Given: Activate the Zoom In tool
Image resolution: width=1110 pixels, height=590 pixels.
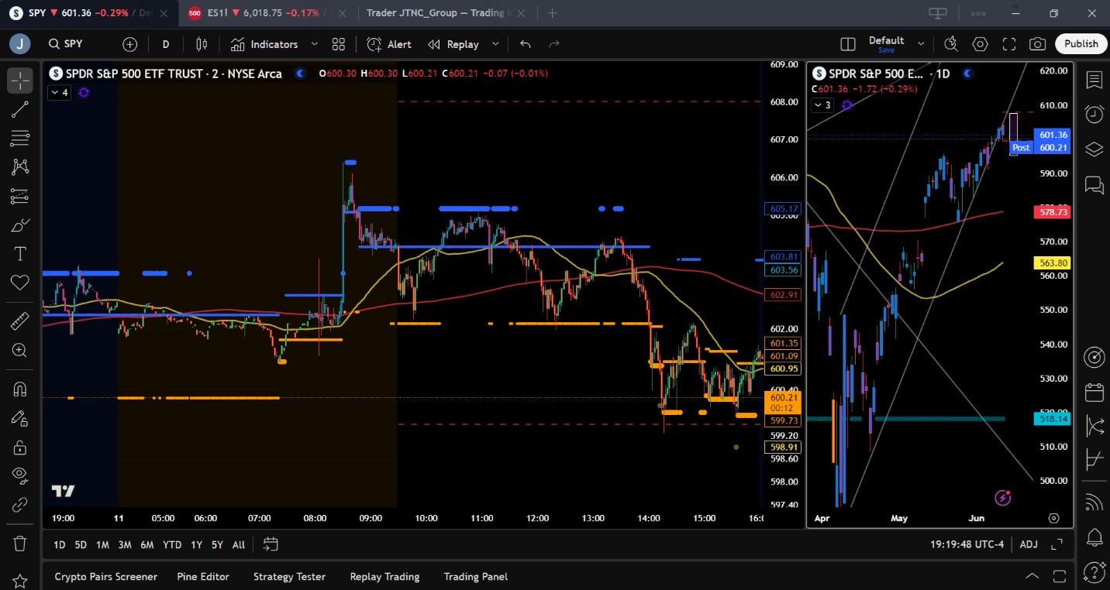Looking at the screenshot, I should tap(20, 350).
